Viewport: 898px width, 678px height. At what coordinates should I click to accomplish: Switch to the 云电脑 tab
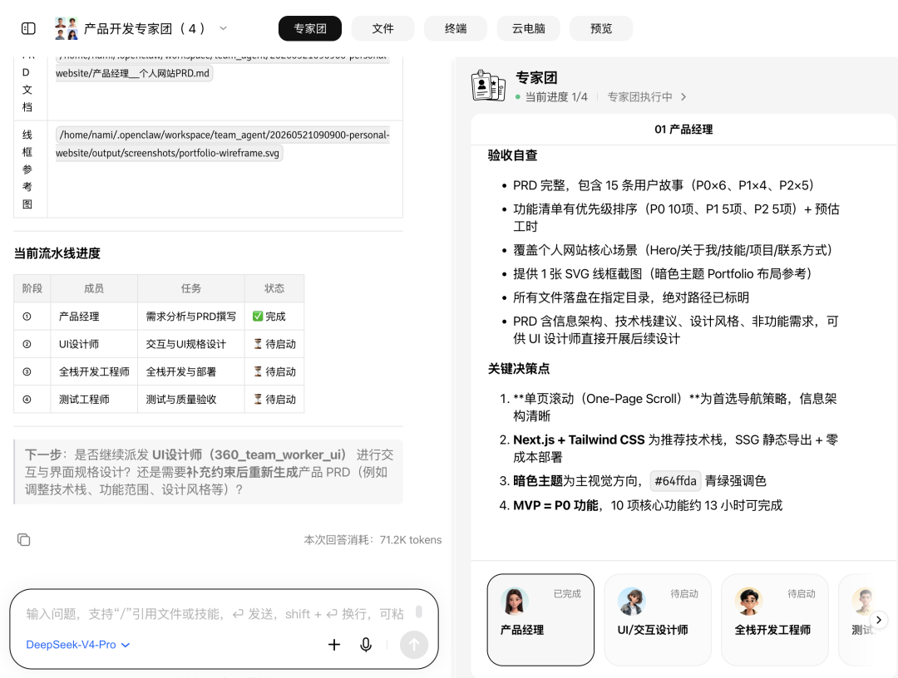(x=528, y=28)
